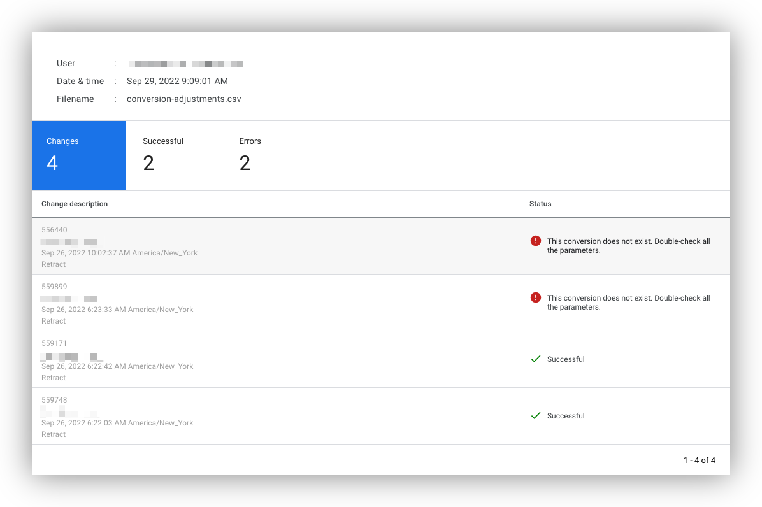Click the Status column header
762x507 pixels.
click(540, 204)
